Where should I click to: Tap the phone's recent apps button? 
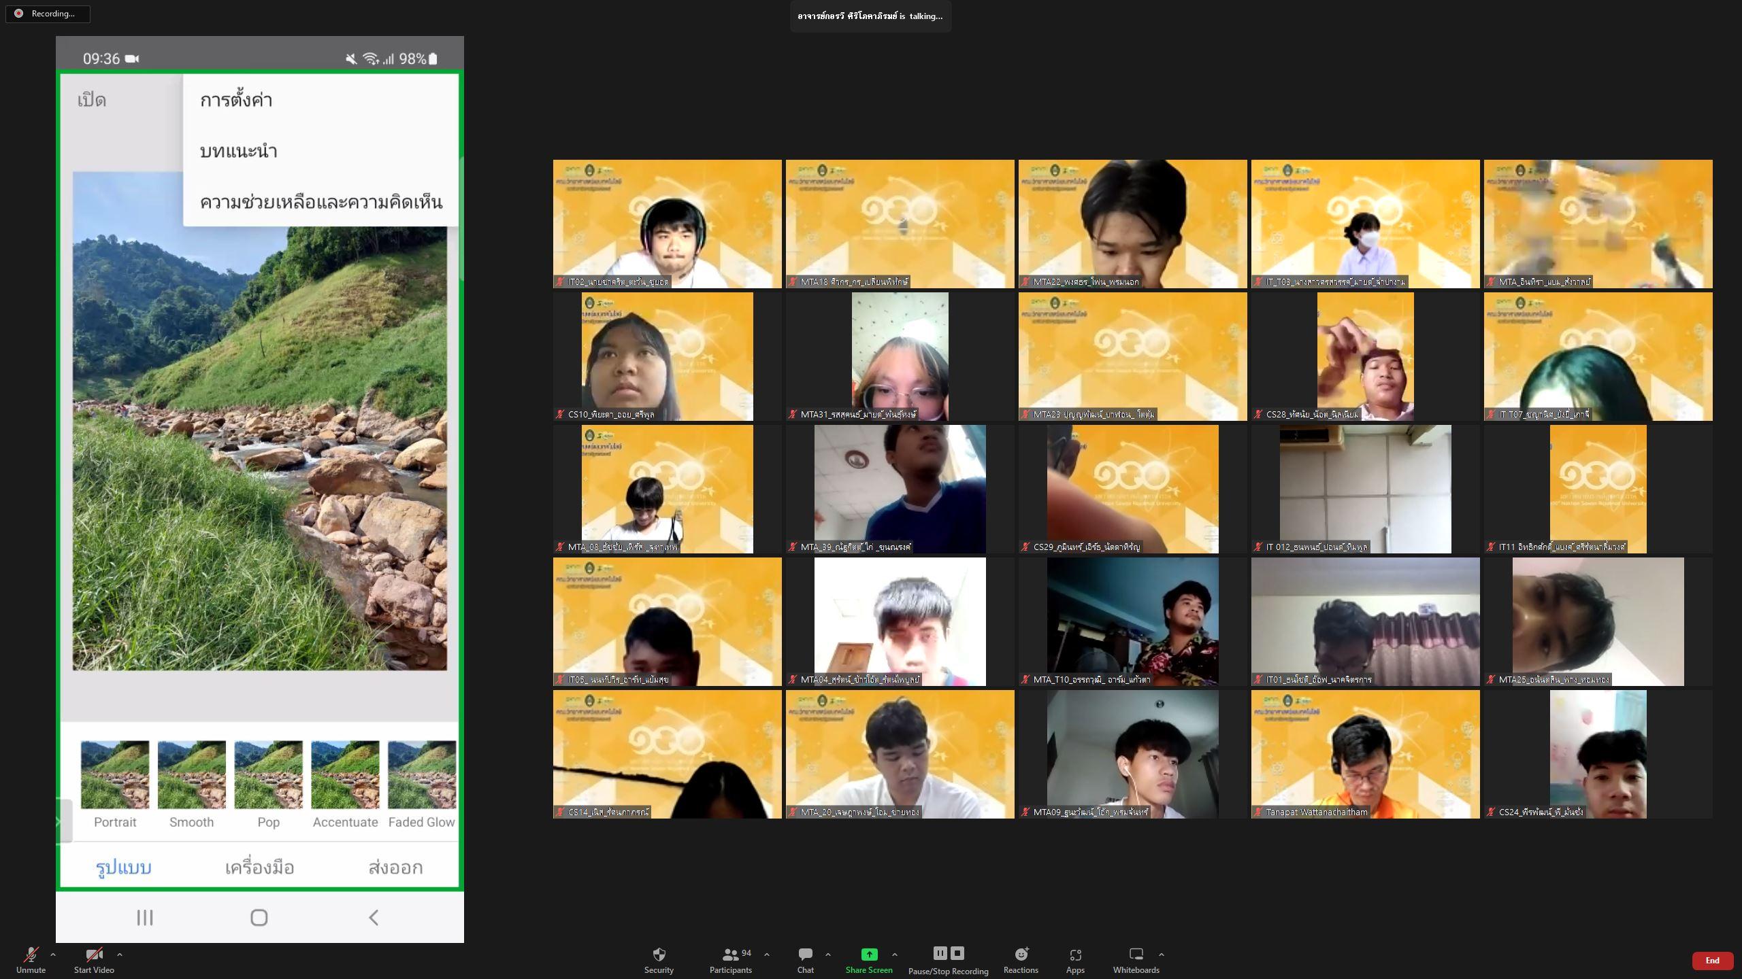pyautogui.click(x=145, y=917)
